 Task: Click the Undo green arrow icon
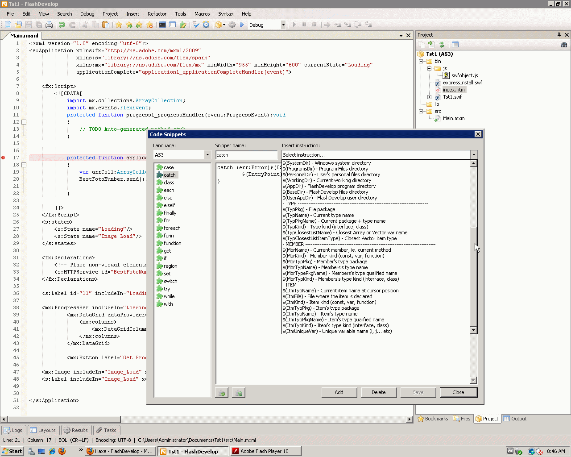click(x=62, y=25)
